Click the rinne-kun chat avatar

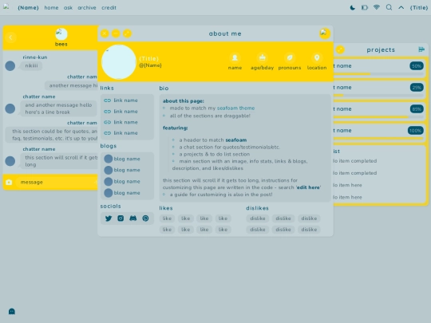tap(10, 66)
